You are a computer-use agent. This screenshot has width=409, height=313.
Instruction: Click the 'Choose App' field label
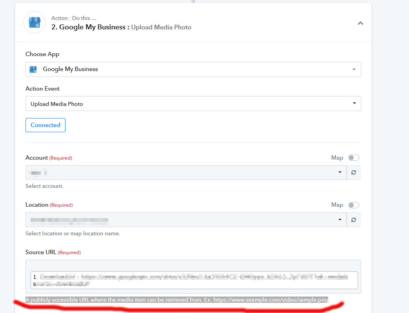point(42,54)
